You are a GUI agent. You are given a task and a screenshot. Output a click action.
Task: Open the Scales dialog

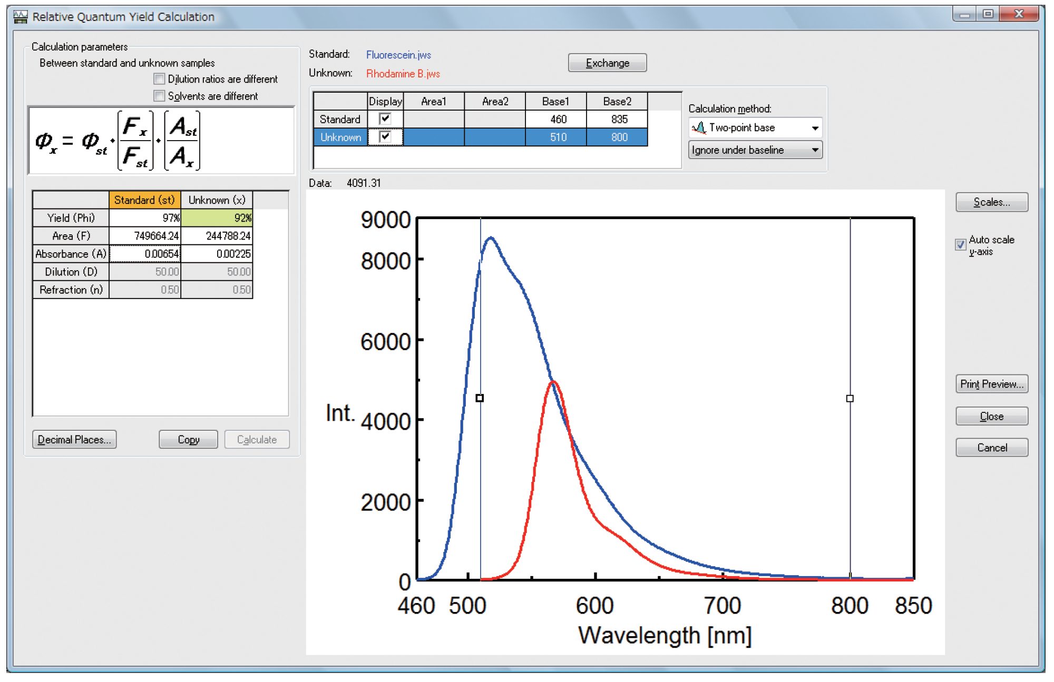(991, 202)
